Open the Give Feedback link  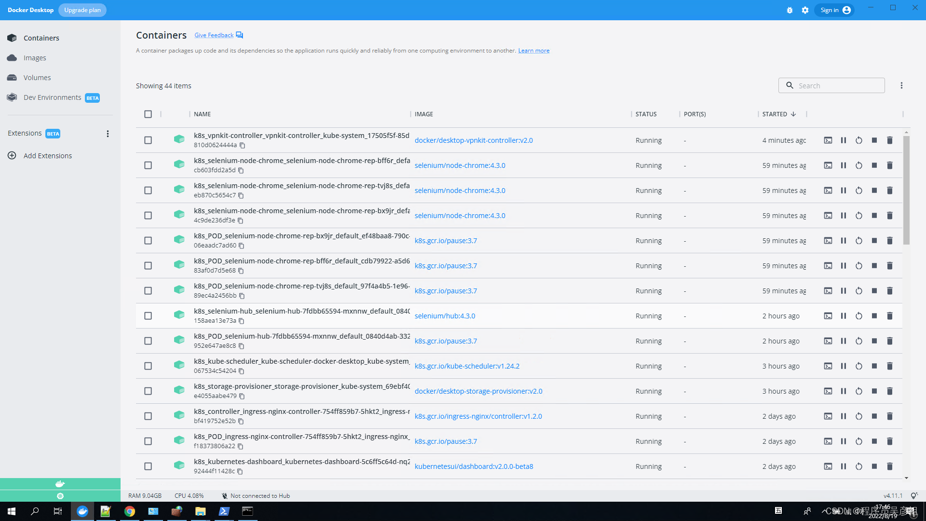tap(214, 35)
